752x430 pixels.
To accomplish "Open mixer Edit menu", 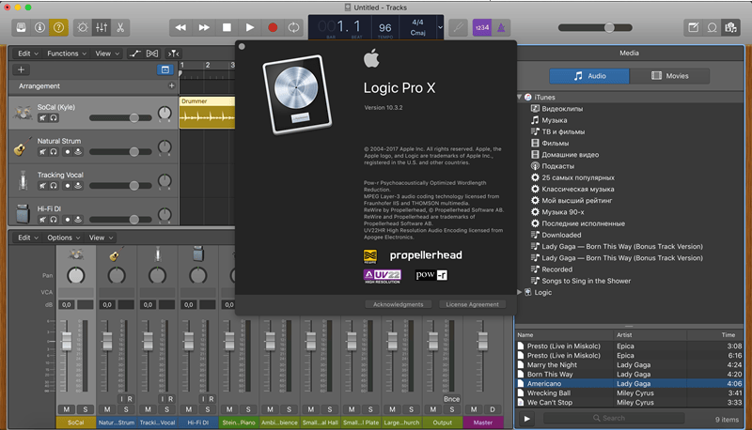I will (28, 238).
